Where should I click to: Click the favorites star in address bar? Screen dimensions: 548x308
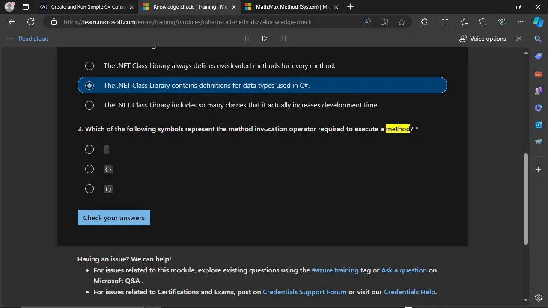[x=402, y=22]
